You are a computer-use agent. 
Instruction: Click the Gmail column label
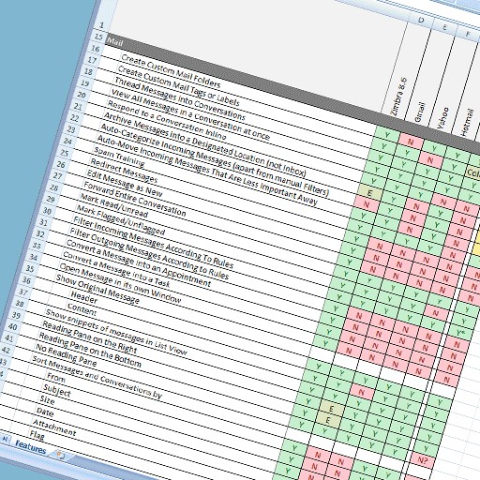coord(420,112)
